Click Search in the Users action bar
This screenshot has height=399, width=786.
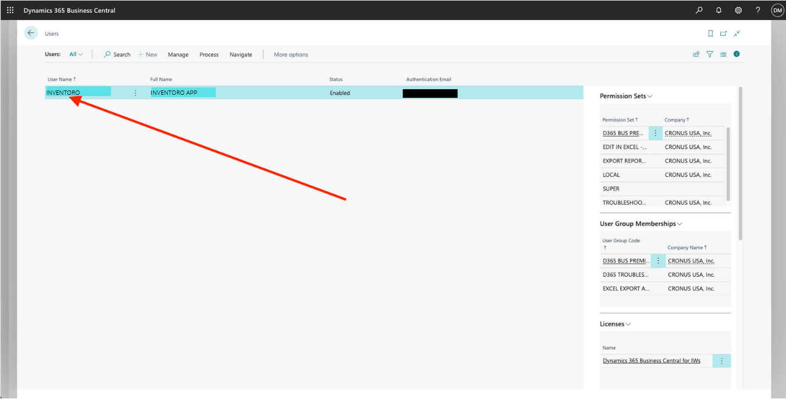(117, 55)
